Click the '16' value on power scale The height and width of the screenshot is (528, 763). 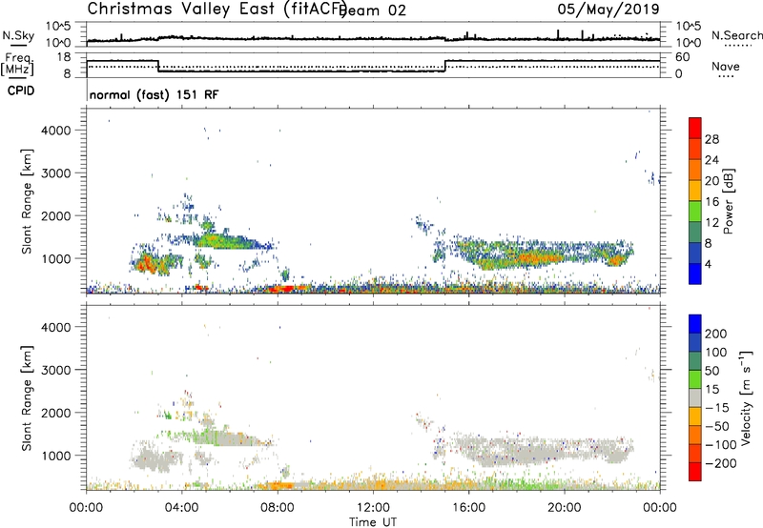[x=711, y=202]
